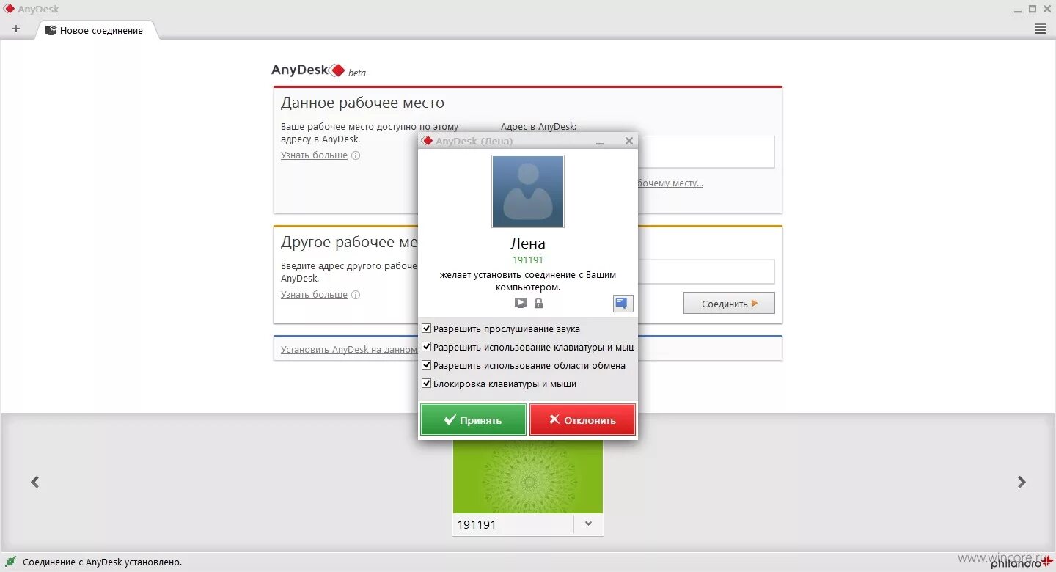Open a new tab with plus icon
Screen dimensions: 1056x572
[16, 29]
